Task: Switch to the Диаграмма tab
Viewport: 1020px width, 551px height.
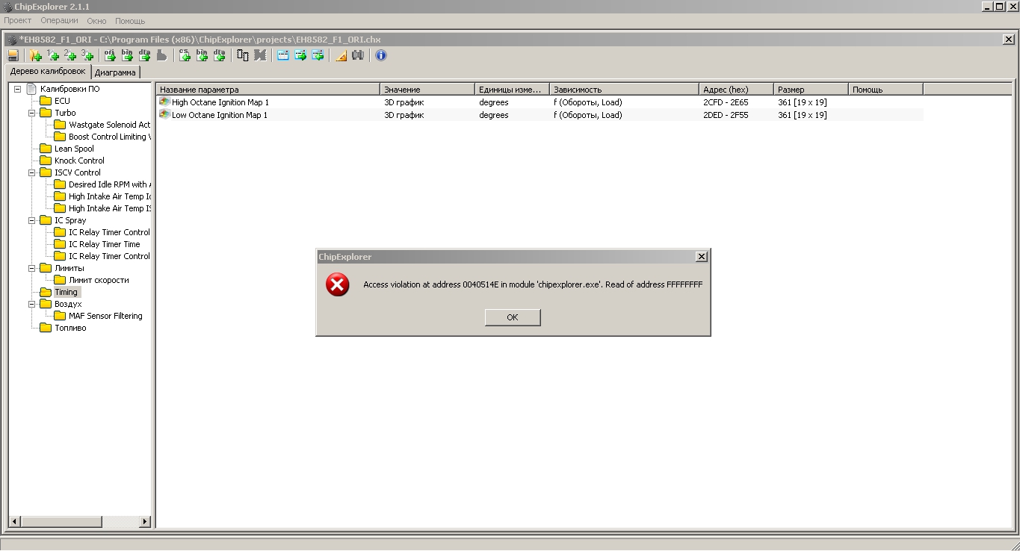Action: [115, 72]
